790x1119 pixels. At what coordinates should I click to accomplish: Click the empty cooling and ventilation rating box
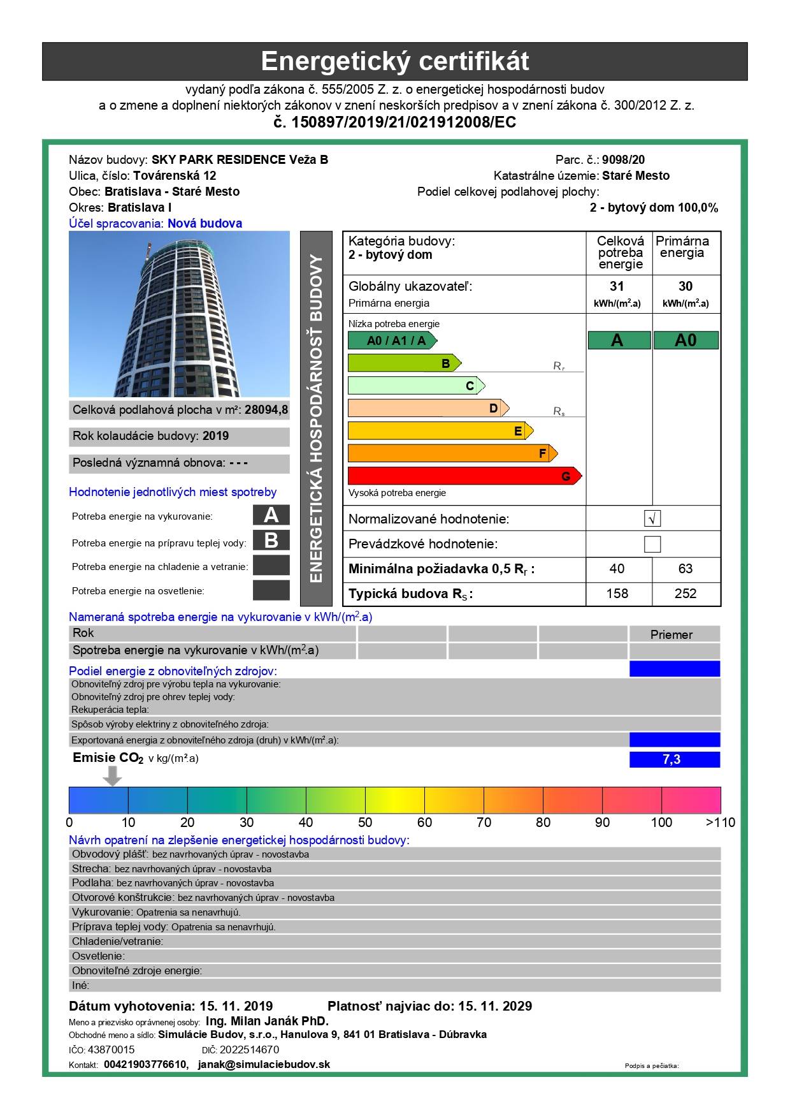coord(271,566)
